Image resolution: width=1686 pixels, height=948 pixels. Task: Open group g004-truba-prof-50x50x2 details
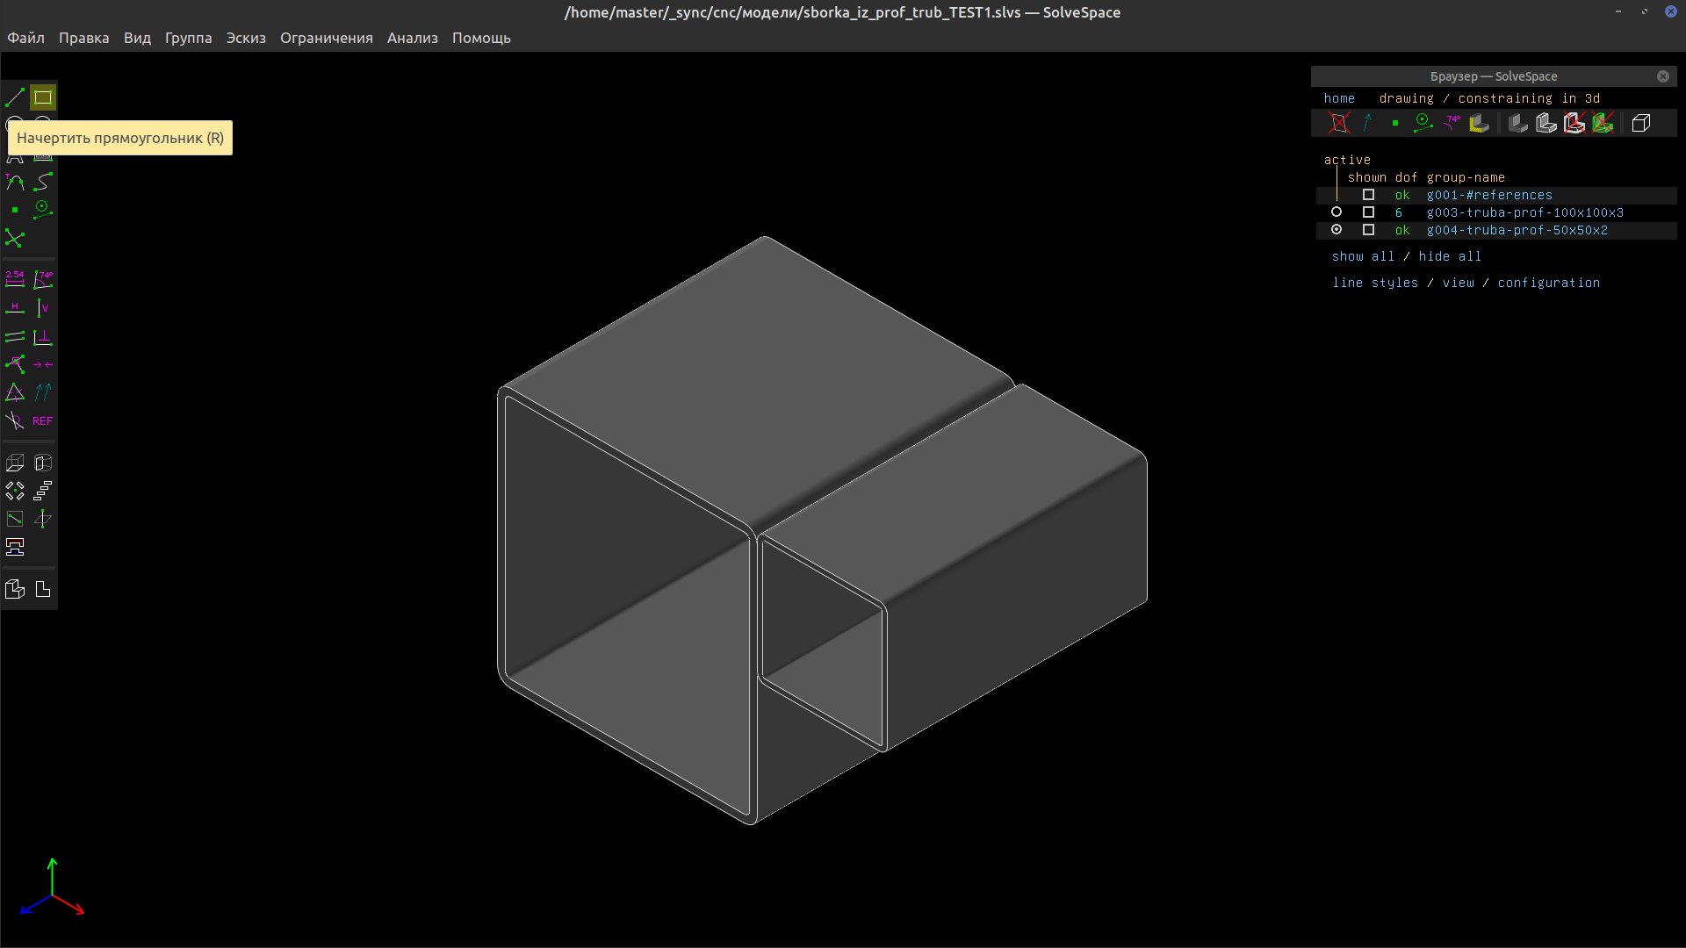(x=1517, y=230)
